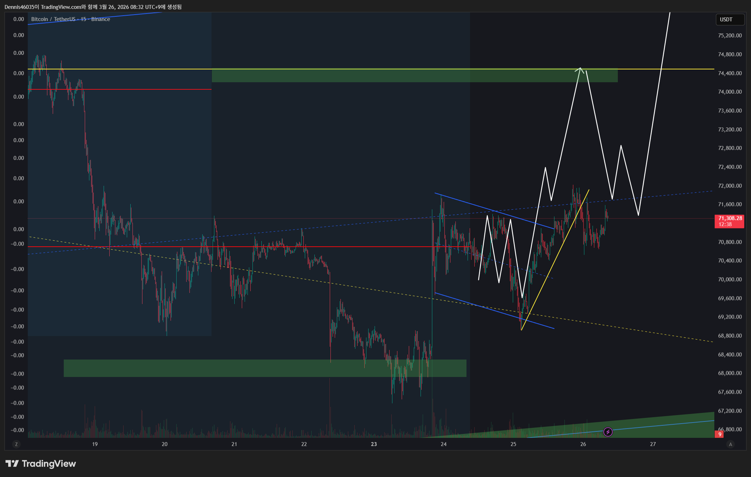Screen dimensions: 751x477
Task: Click the current price label 71,308.28
Action: point(730,218)
